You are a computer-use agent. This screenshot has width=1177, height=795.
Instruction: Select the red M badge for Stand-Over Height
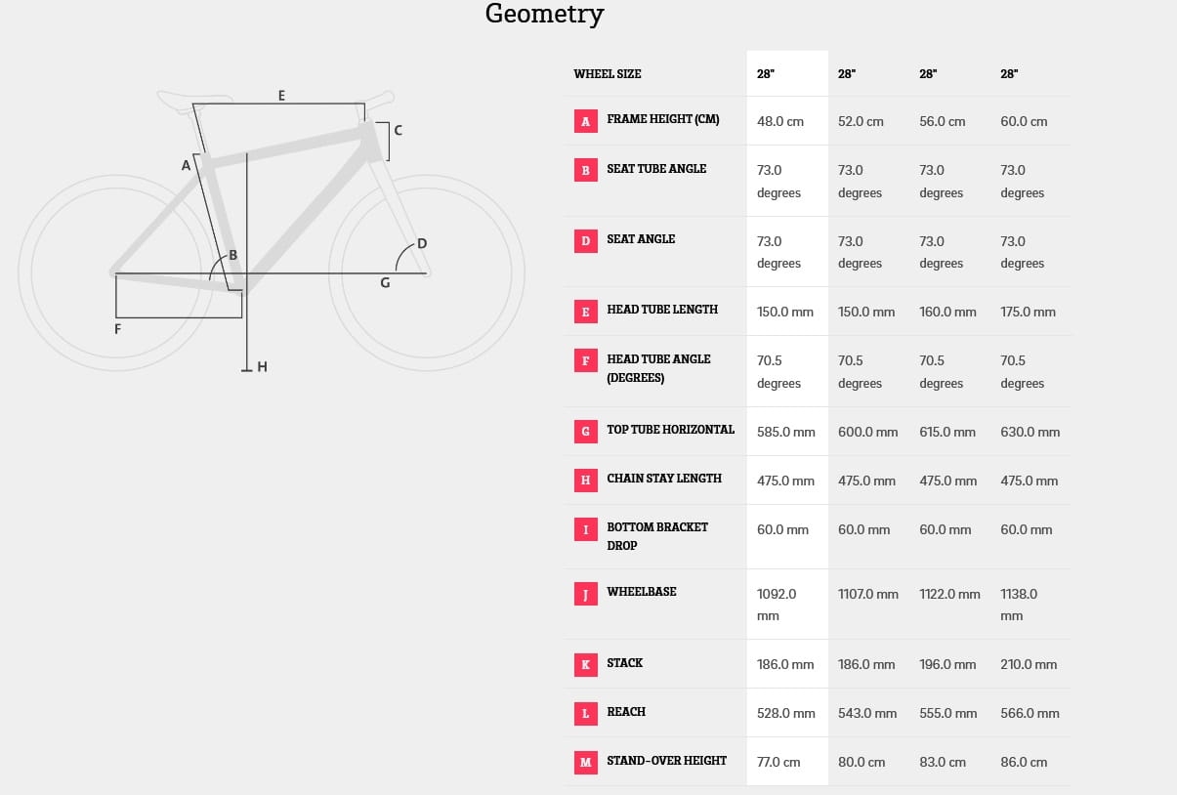pyautogui.click(x=585, y=762)
